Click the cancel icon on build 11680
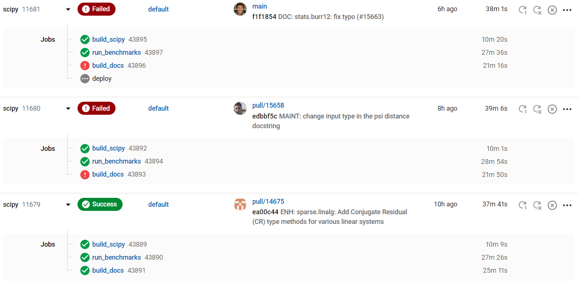The height and width of the screenshot is (288, 578). (552, 109)
